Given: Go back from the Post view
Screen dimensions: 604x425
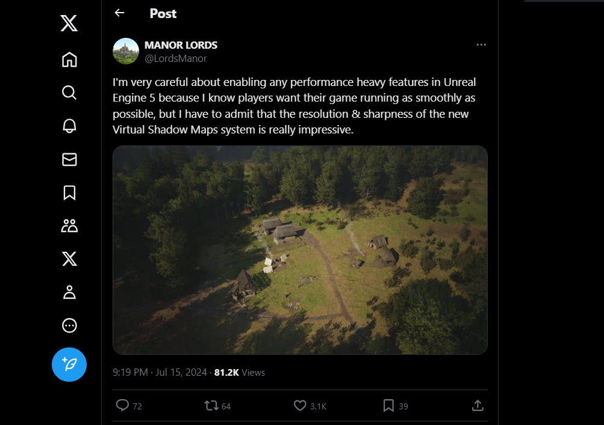Looking at the screenshot, I should pos(119,13).
